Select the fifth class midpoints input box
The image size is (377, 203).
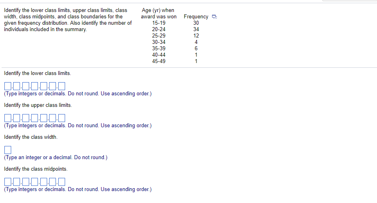coord(44,182)
